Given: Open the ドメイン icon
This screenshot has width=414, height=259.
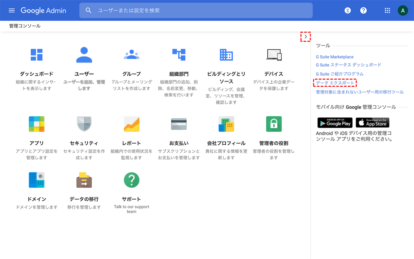Looking at the screenshot, I should pyautogui.click(x=37, y=180).
